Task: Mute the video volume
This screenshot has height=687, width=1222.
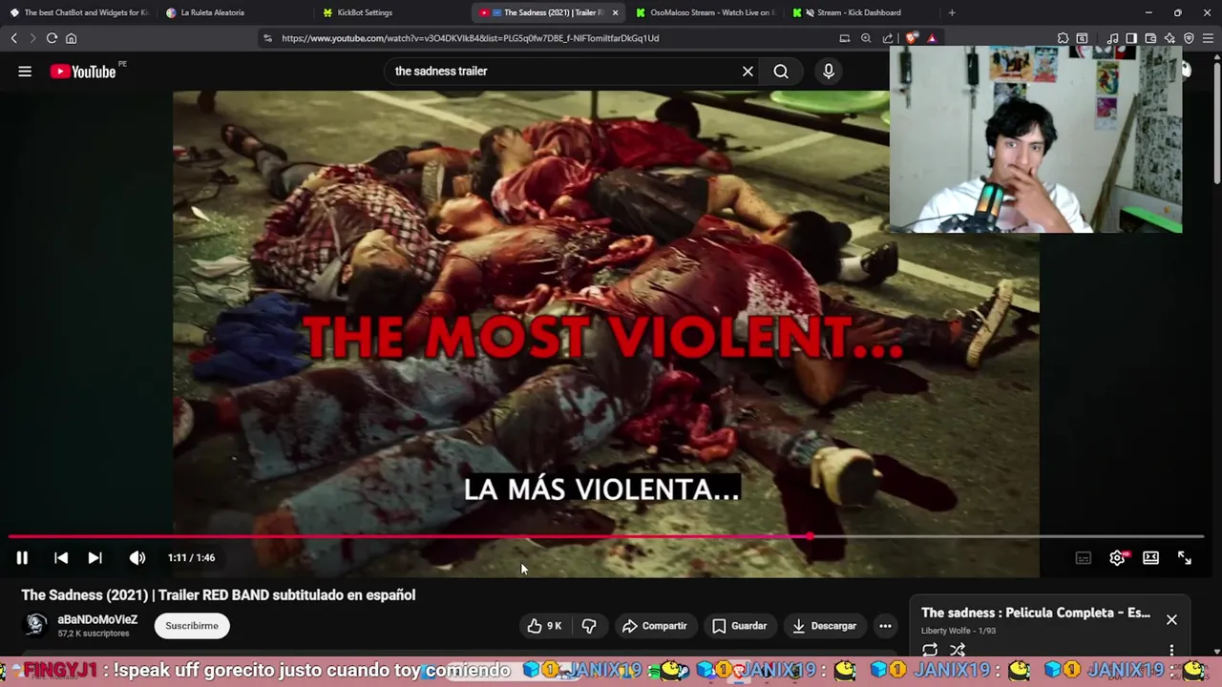Action: [137, 558]
